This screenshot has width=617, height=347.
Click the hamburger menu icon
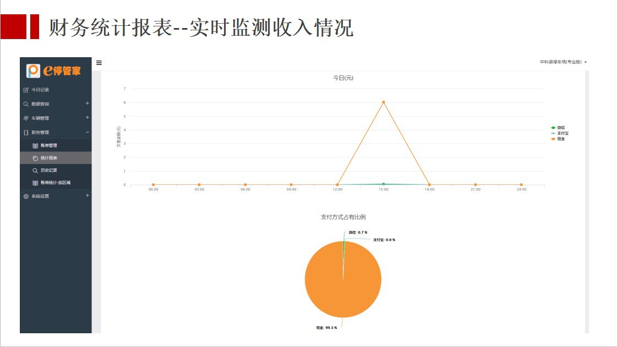tap(99, 63)
